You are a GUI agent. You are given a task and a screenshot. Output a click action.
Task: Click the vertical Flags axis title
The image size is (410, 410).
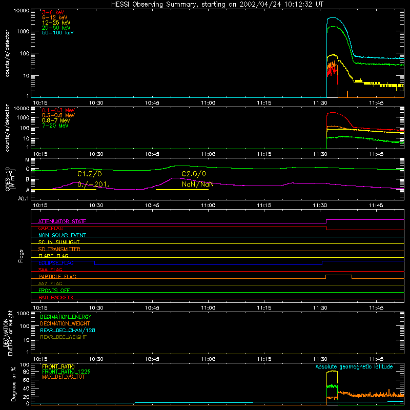coord(21,256)
